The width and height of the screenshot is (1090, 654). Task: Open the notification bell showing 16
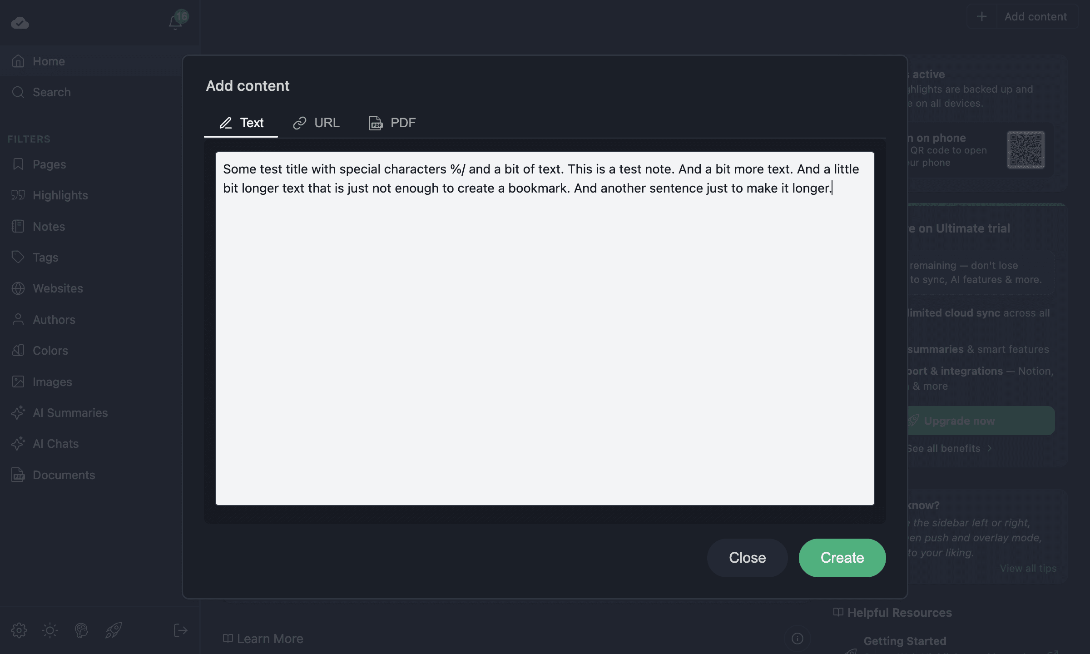coord(175,21)
